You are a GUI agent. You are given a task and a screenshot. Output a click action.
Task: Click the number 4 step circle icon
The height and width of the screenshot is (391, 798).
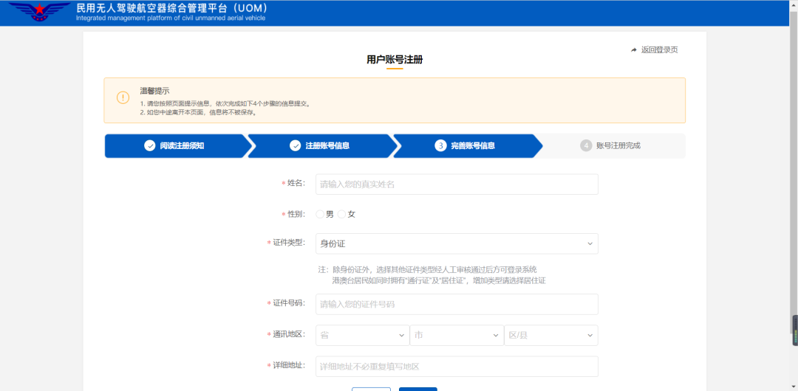click(x=586, y=146)
